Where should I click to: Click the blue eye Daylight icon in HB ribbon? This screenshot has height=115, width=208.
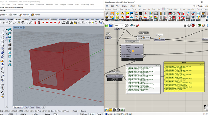click(132, 17)
